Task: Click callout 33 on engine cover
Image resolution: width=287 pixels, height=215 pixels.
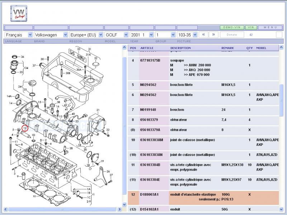Action: point(79,49)
